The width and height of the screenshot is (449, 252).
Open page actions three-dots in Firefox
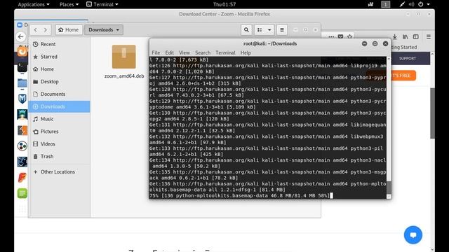tap(331, 36)
